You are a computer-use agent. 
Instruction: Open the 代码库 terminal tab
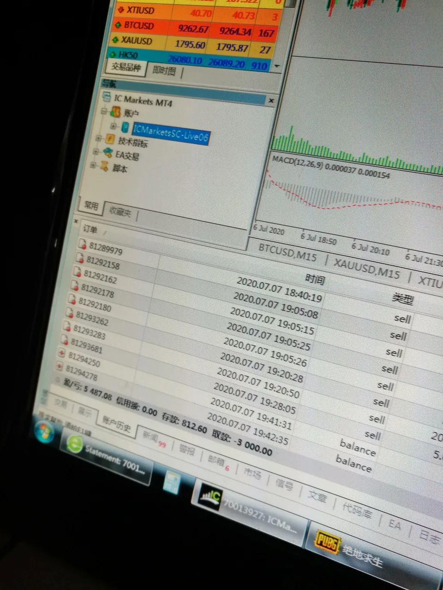coord(356,511)
